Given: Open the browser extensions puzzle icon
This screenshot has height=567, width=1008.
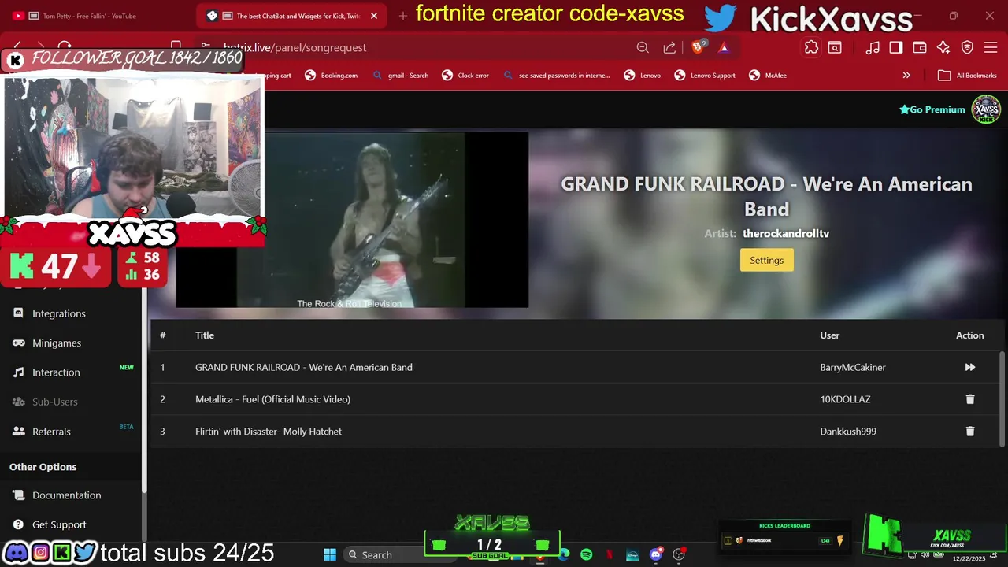Looking at the screenshot, I should [x=811, y=48].
